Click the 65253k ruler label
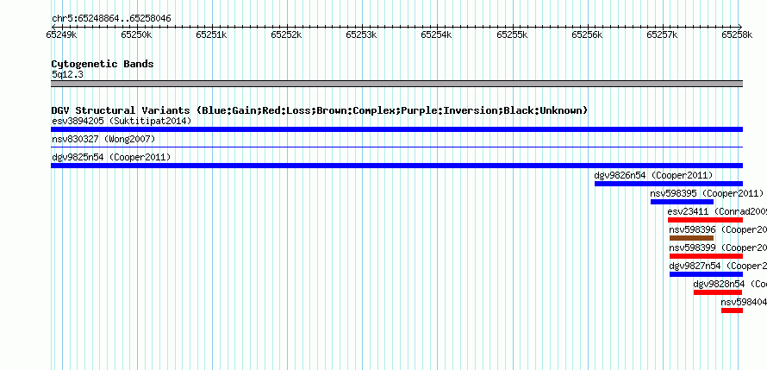Viewport: 767px width, 370px height. tap(361, 34)
